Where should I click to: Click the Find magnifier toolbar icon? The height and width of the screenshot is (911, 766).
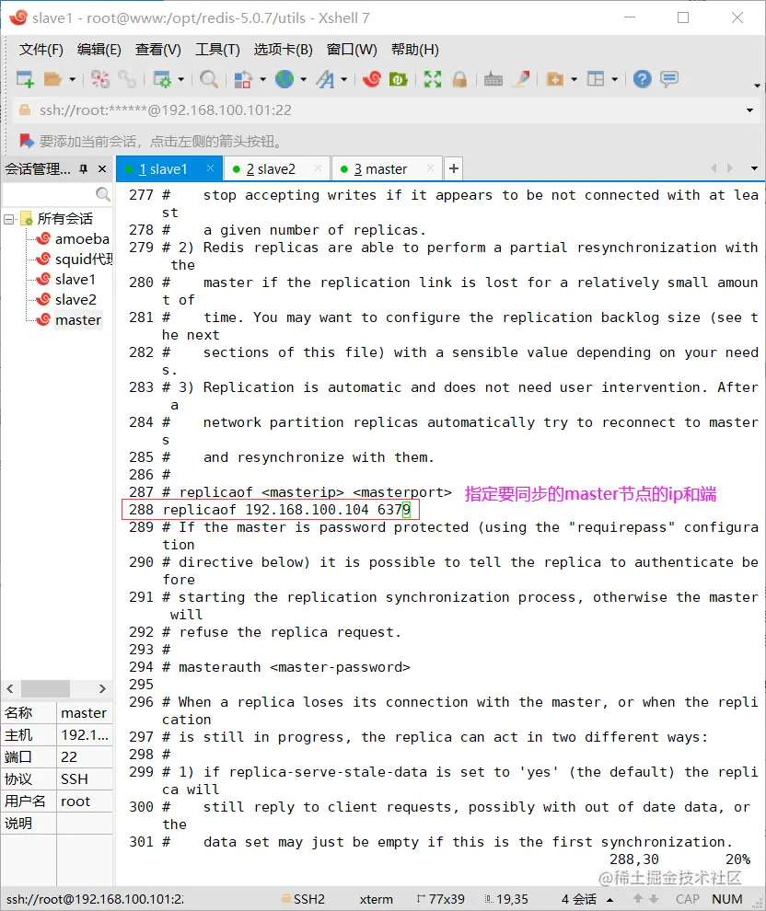click(x=209, y=79)
